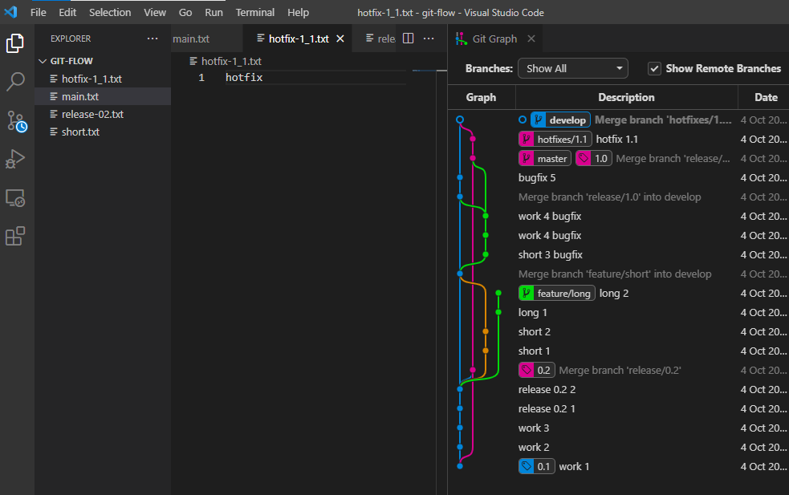Open the Search view icon
Image resolution: width=789 pixels, height=495 pixels.
15,82
